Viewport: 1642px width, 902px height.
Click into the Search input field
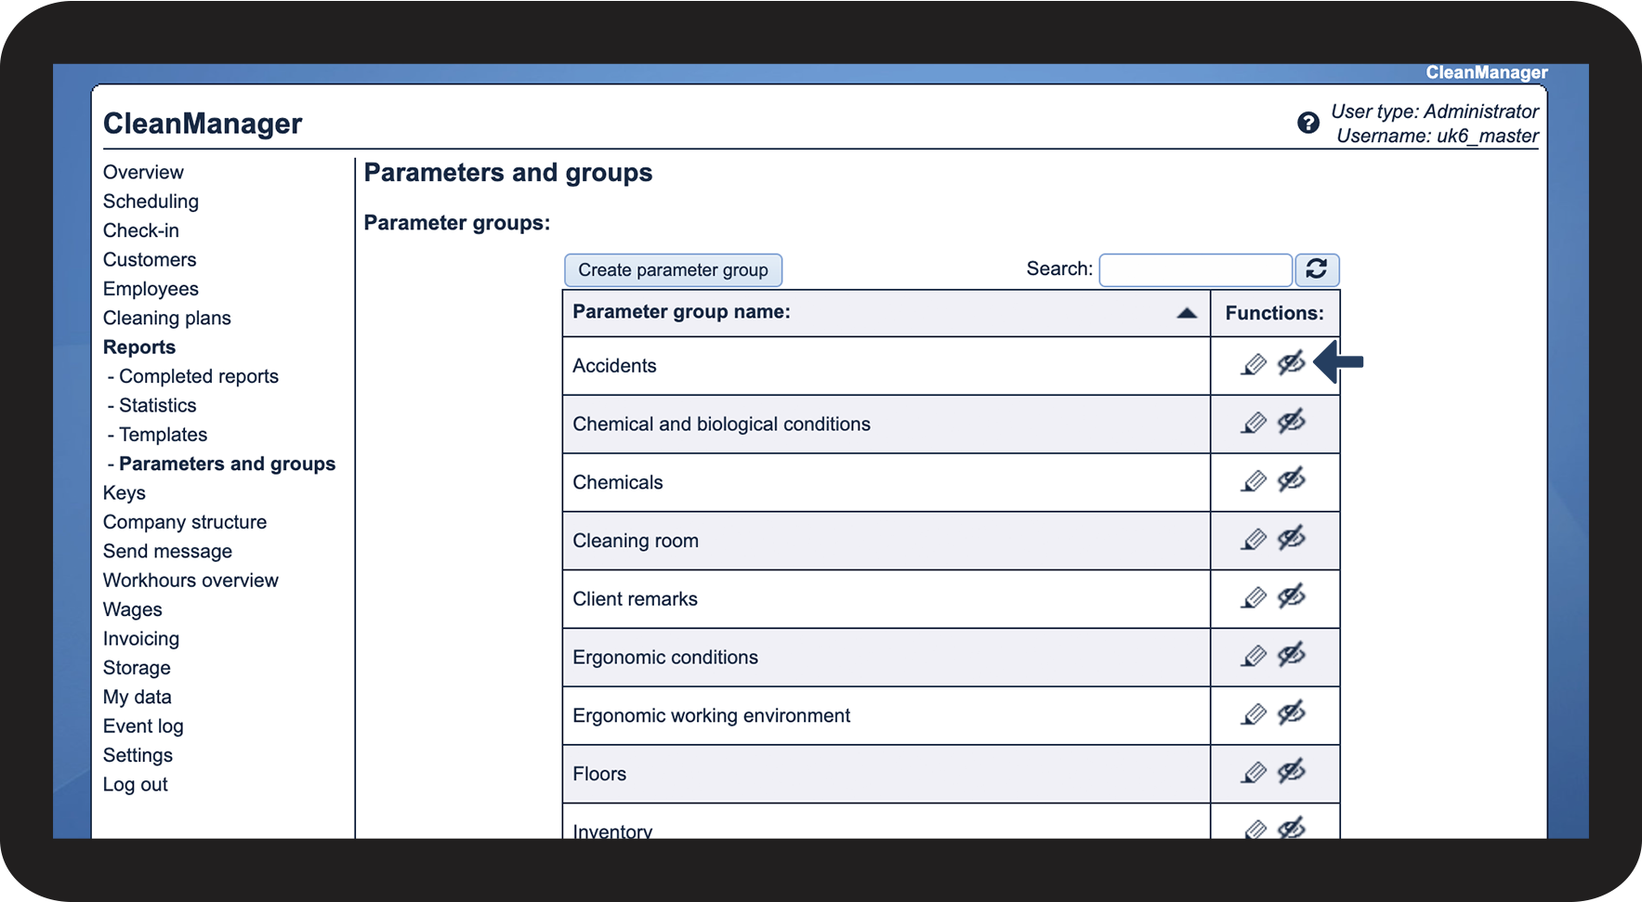coord(1195,270)
